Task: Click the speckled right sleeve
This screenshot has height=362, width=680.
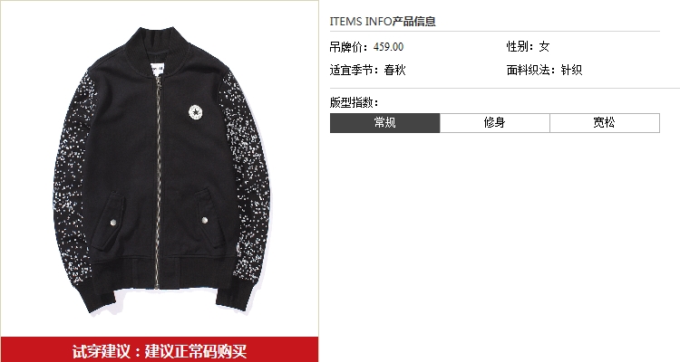Action: coord(245,177)
